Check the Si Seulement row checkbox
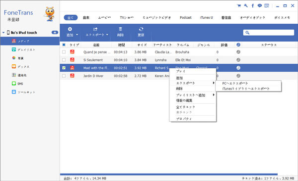This screenshot has width=298, height=181. pos(64,60)
